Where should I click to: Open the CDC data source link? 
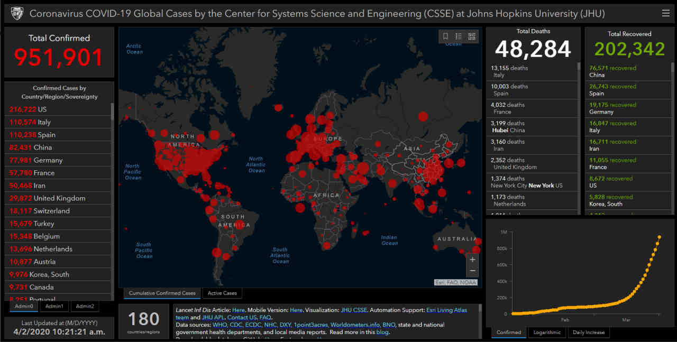235,325
